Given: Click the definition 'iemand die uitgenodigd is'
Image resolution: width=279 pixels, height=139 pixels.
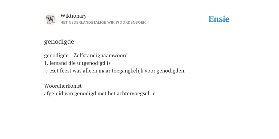Looking at the screenshot, I should tap(80, 63).
